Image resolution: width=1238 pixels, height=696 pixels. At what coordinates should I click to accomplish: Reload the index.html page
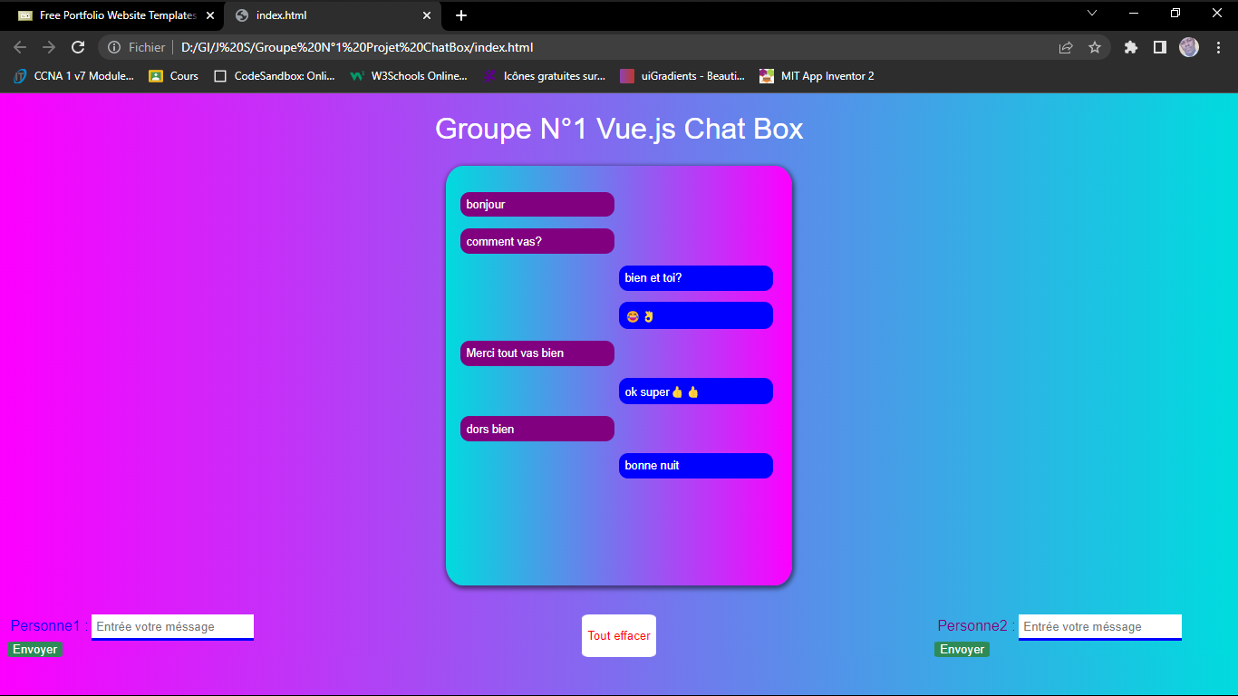pos(78,47)
